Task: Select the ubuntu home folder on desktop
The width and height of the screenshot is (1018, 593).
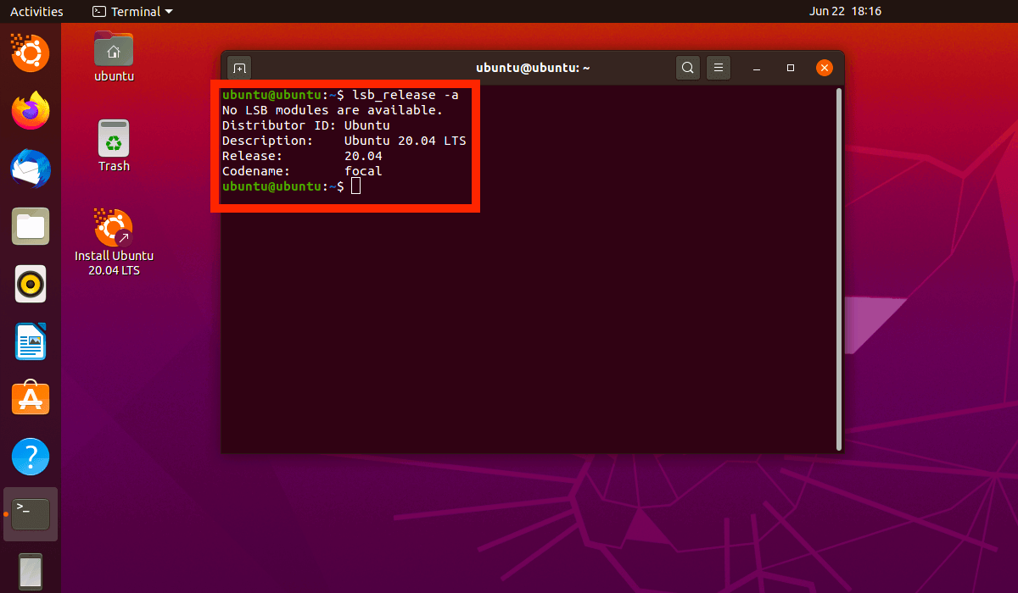Action: 114,58
